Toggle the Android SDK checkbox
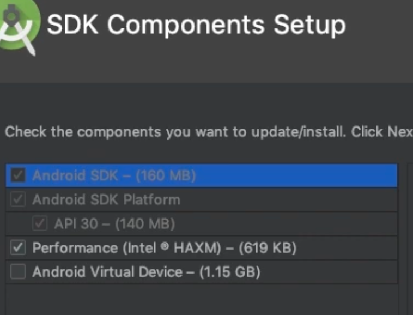The height and width of the screenshot is (315, 413). click(19, 175)
